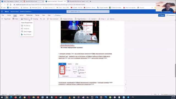The image size is (176, 99).
Task: Switch to the View ribbon tab
Action: pos(43,15)
